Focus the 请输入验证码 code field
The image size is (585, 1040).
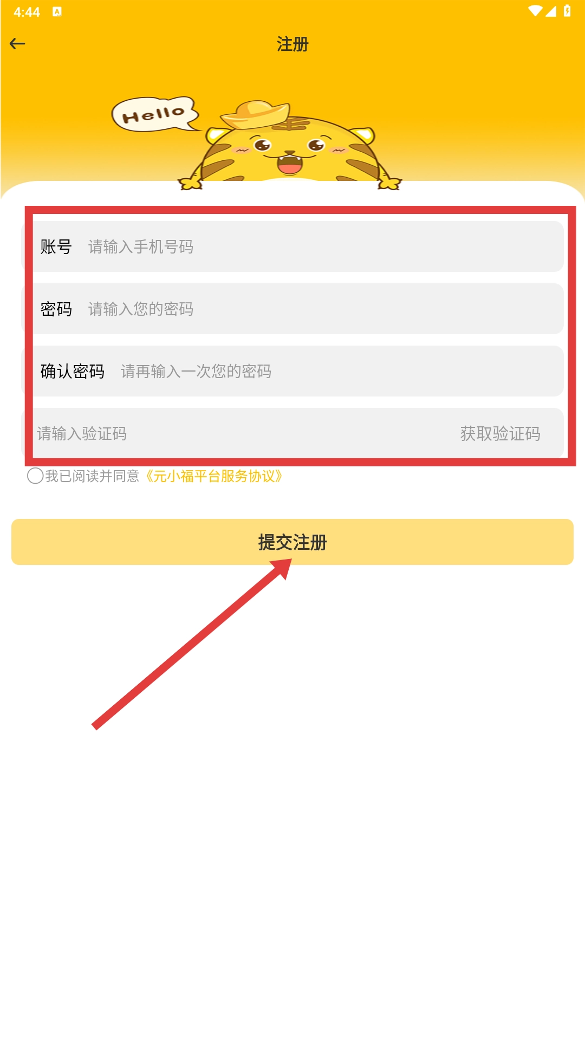pyautogui.click(x=238, y=433)
